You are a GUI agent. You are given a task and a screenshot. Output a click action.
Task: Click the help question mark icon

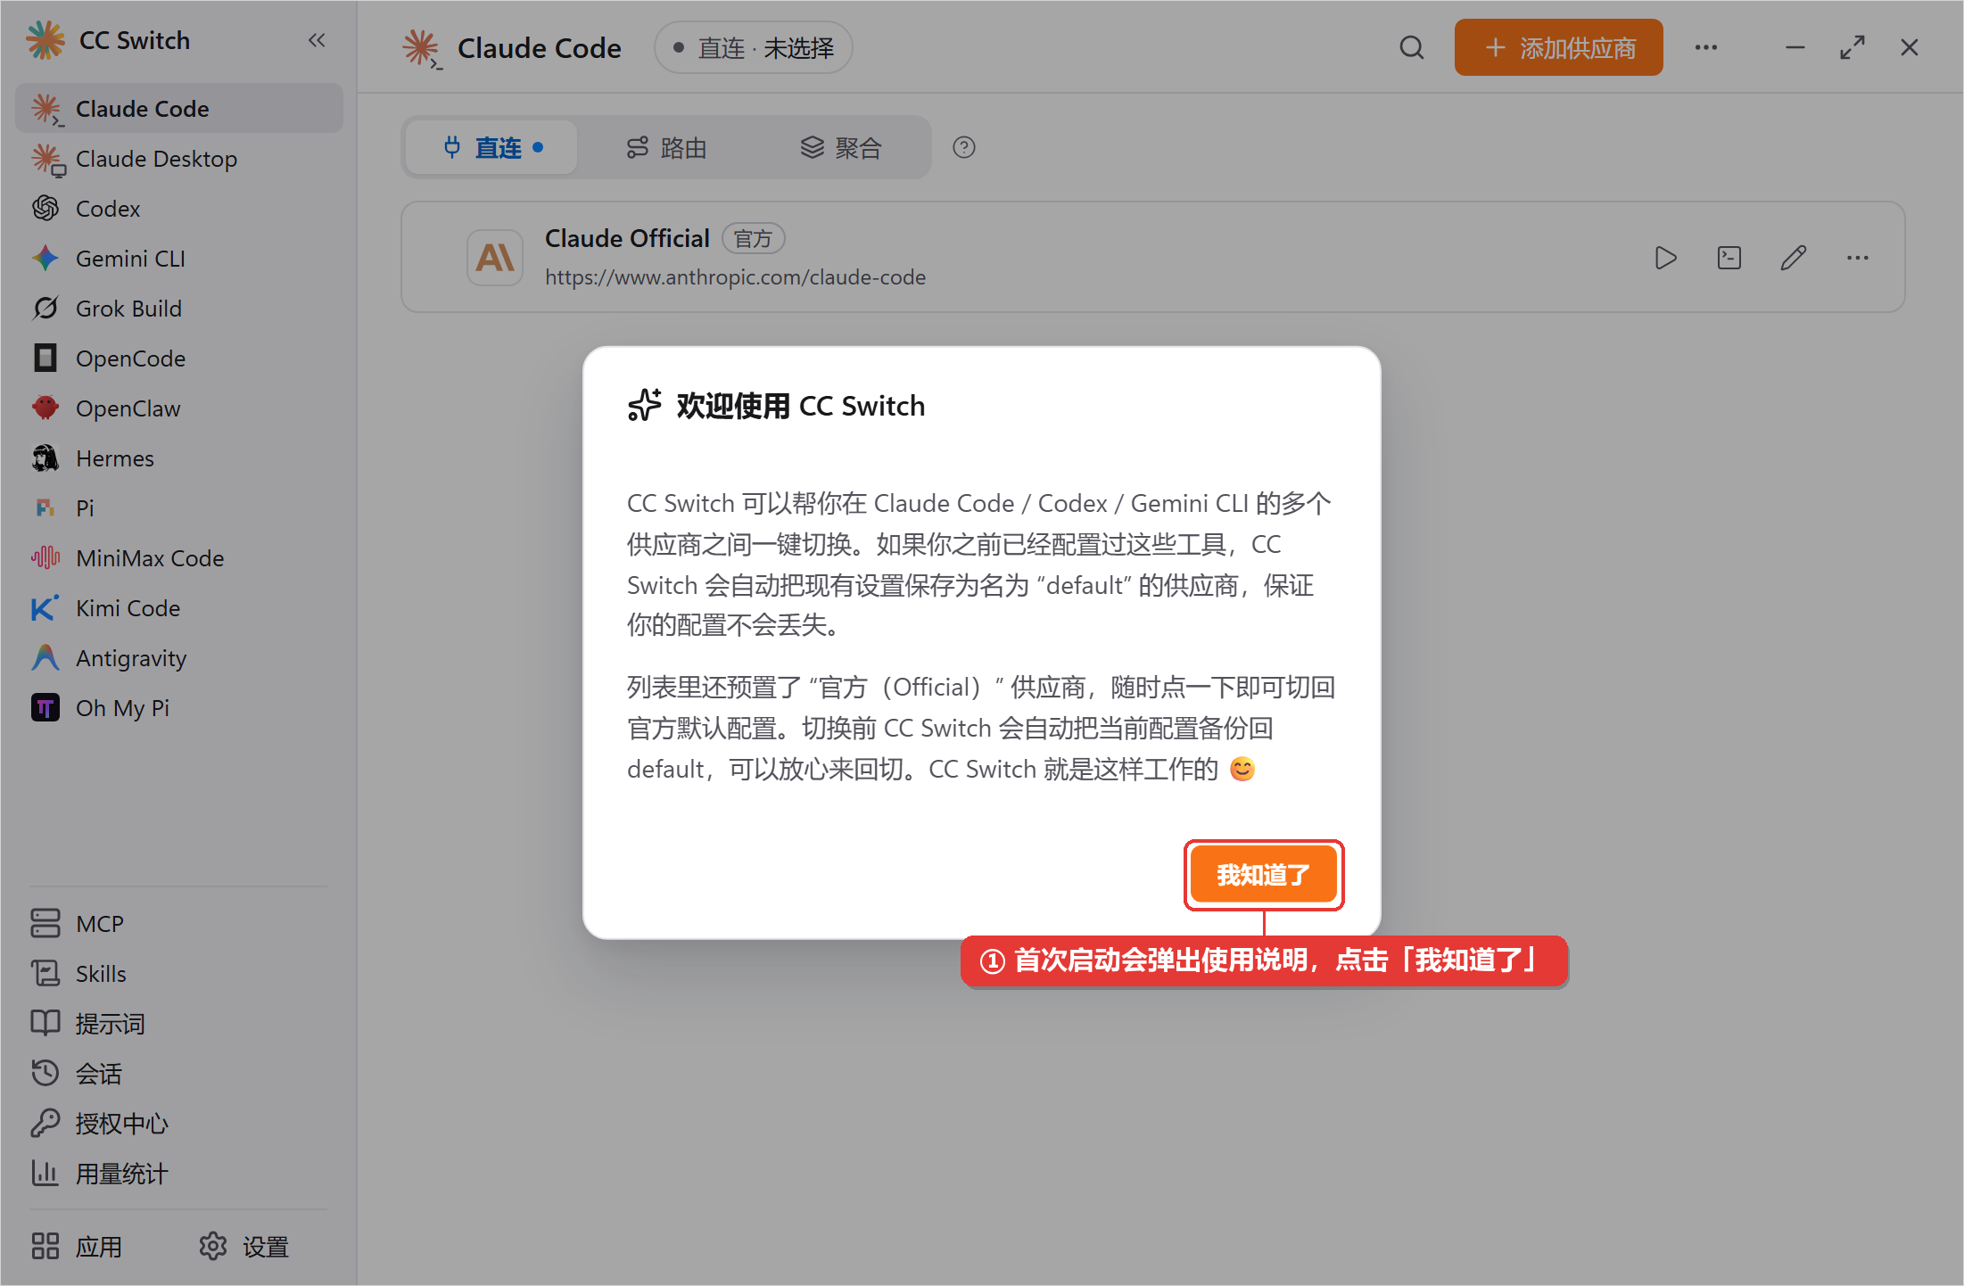click(x=964, y=147)
